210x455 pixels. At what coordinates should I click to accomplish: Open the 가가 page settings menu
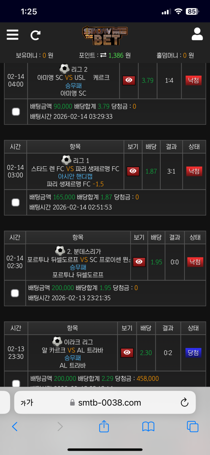(x=27, y=403)
